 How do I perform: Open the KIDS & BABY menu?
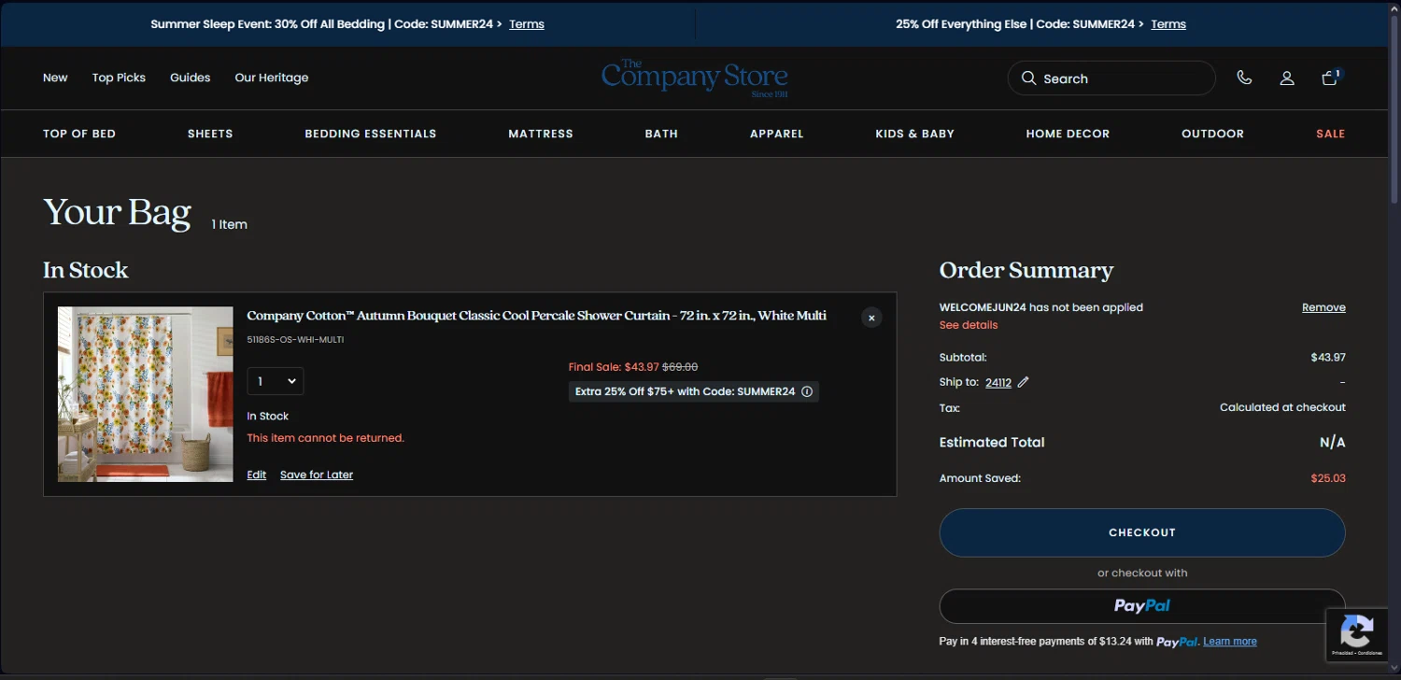(x=914, y=134)
